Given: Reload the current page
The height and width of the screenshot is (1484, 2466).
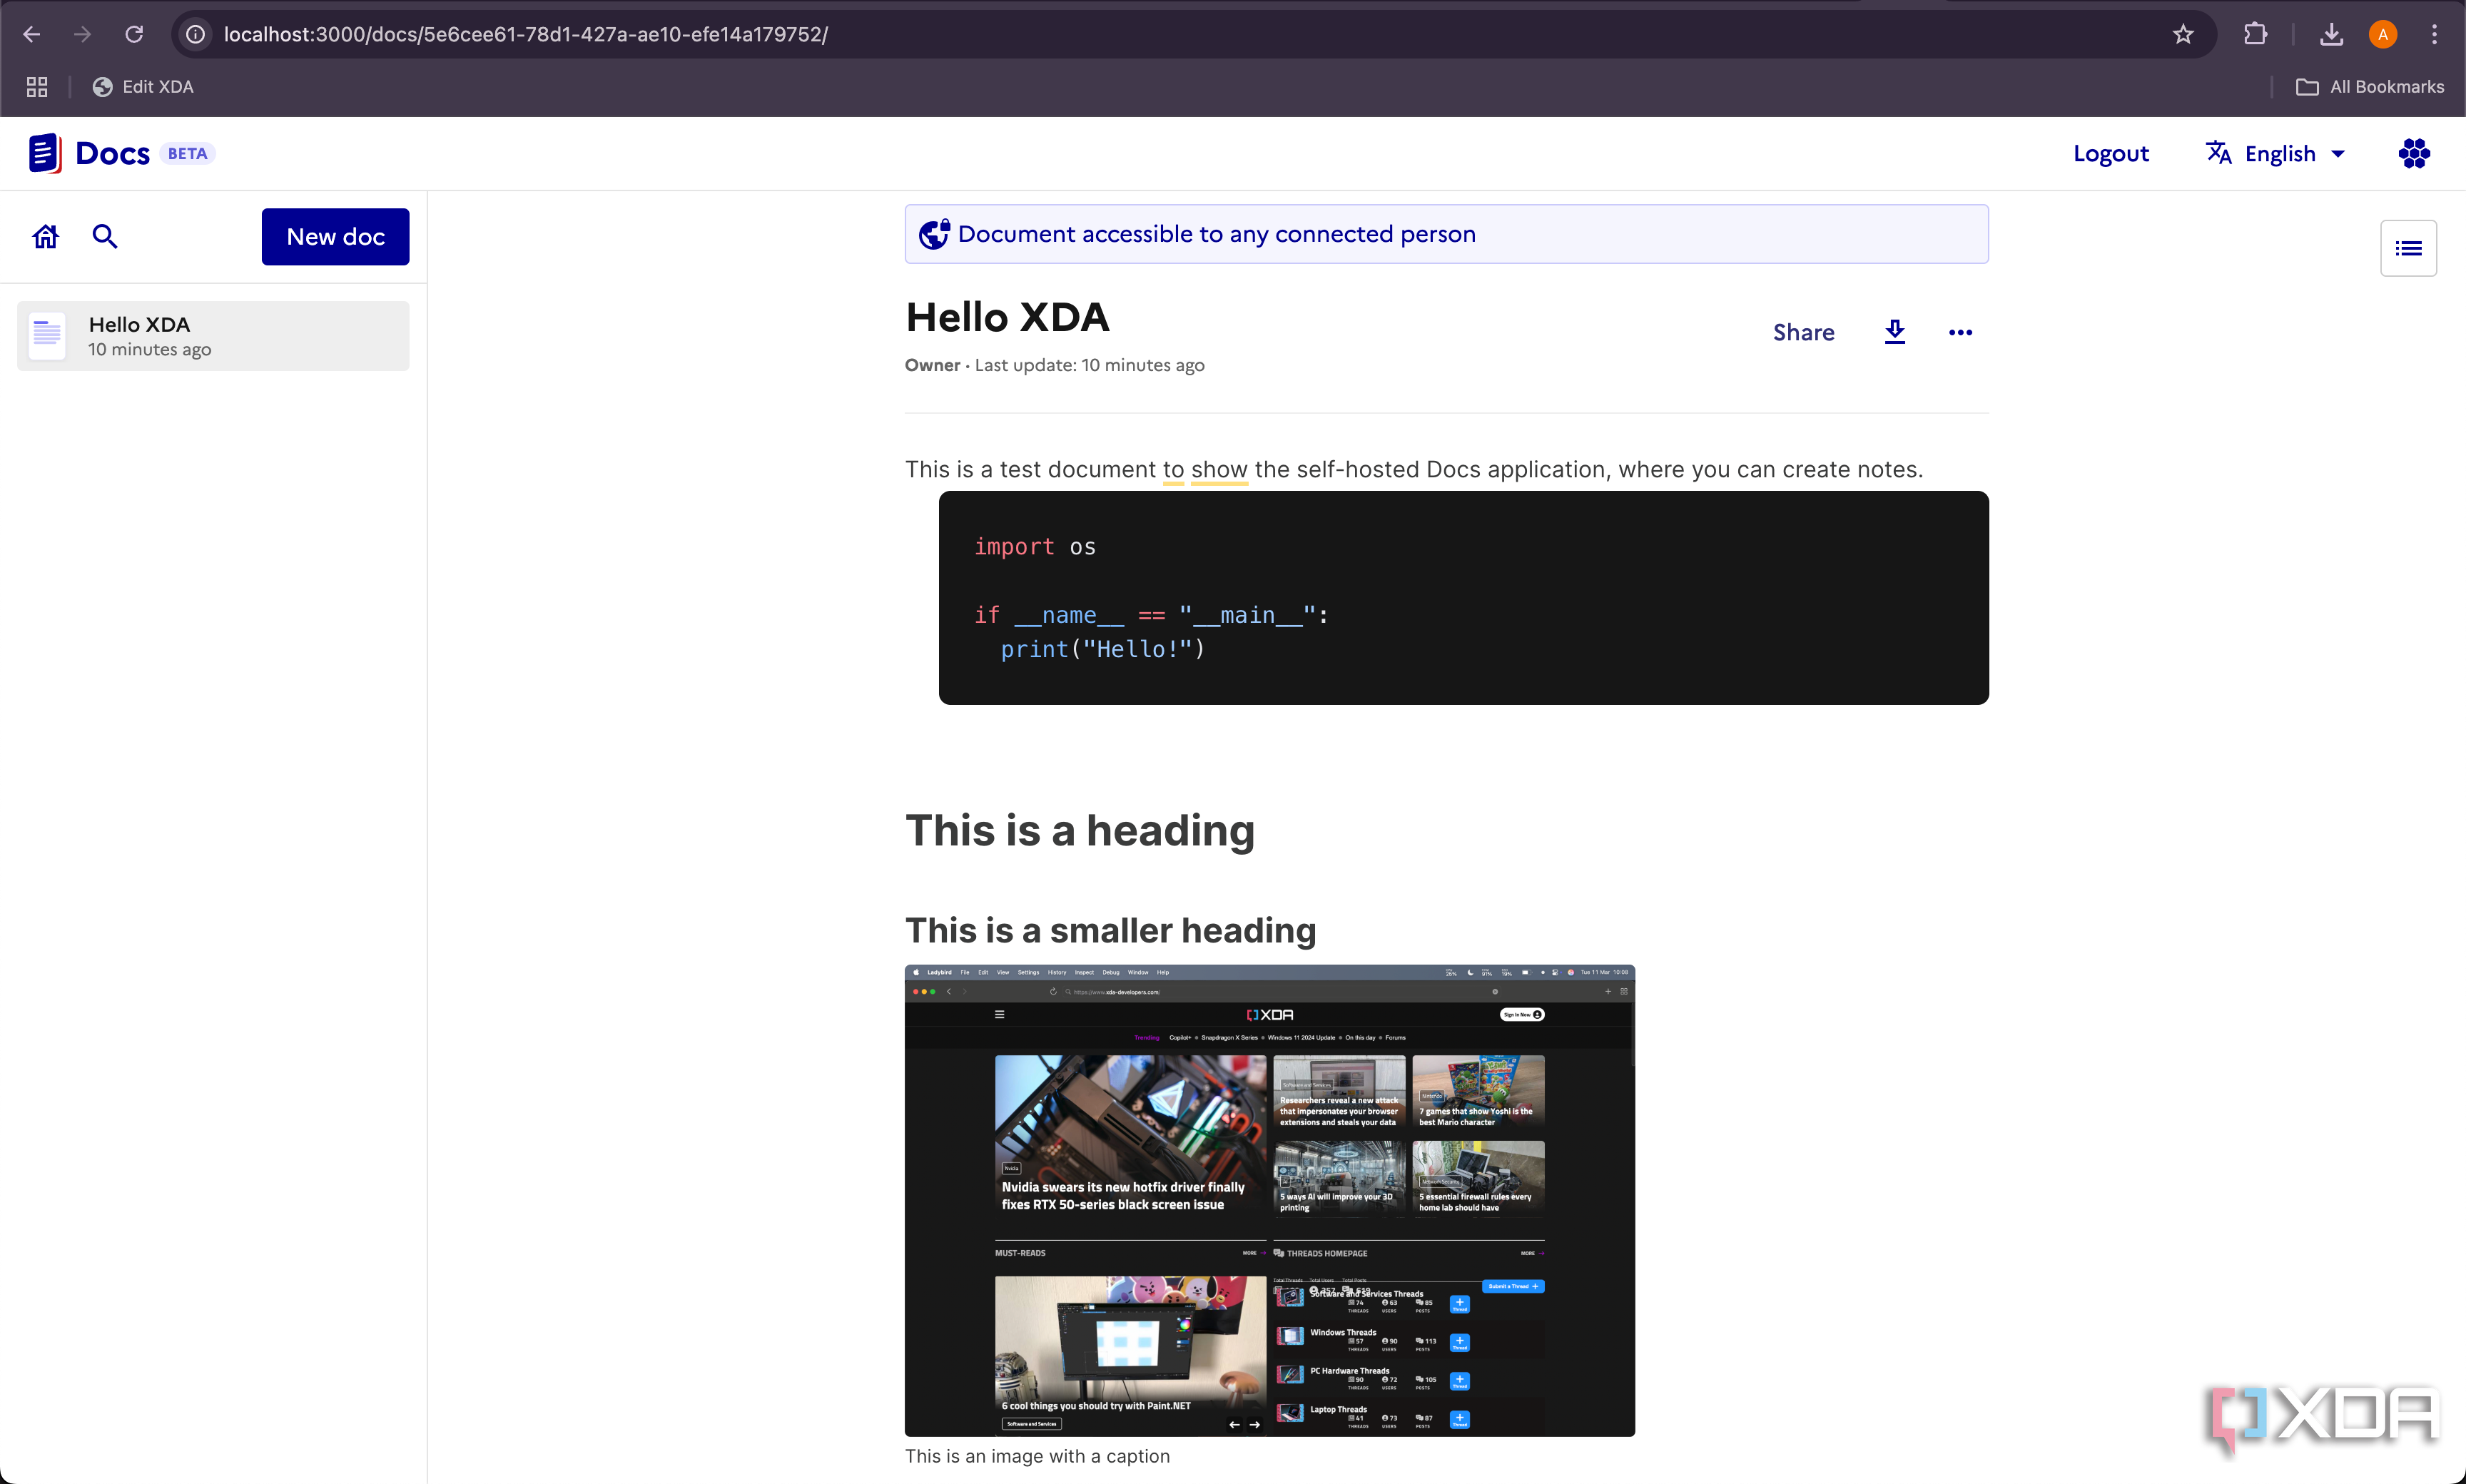Looking at the screenshot, I should pyautogui.click(x=134, y=34).
